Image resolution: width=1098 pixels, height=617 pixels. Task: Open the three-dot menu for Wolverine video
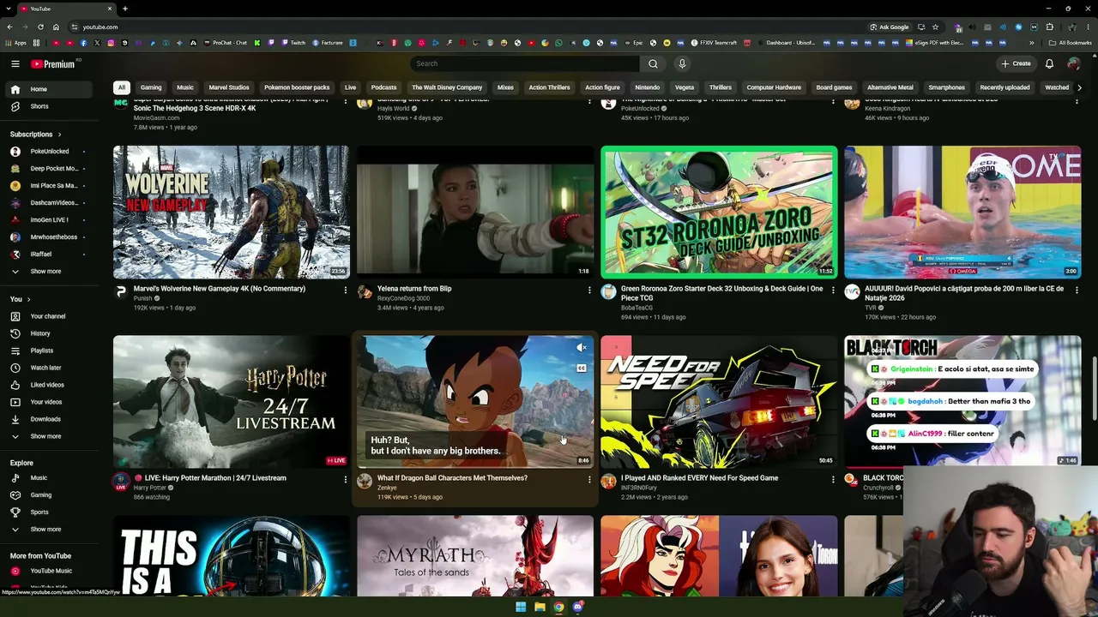coord(346,291)
